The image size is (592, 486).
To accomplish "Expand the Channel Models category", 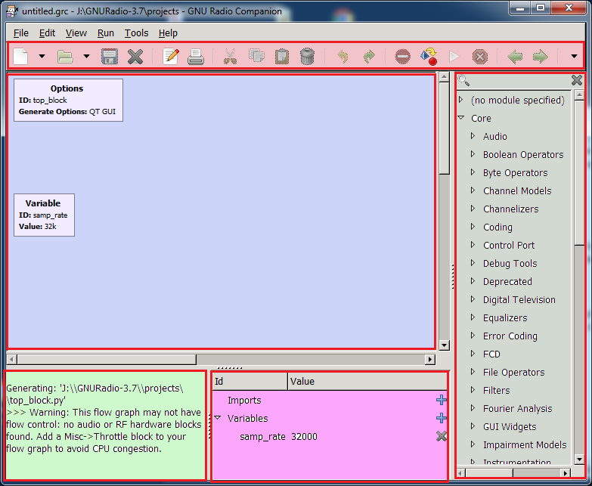I will [473, 190].
